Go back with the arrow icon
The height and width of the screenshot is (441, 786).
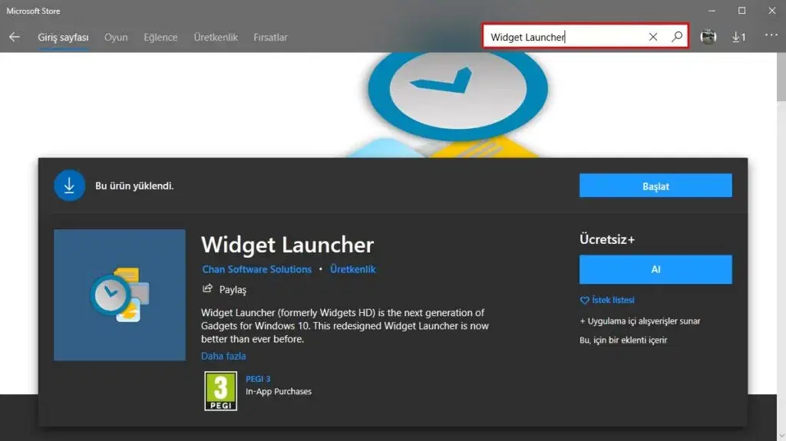point(15,37)
